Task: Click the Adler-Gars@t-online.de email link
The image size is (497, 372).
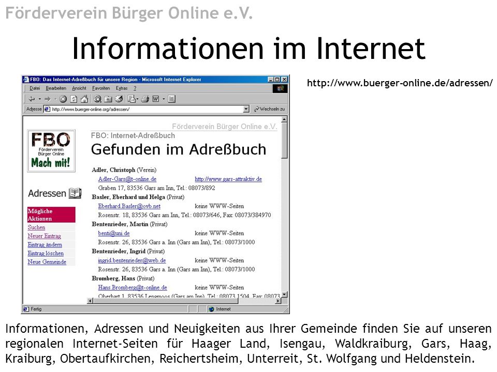Action: (127, 179)
